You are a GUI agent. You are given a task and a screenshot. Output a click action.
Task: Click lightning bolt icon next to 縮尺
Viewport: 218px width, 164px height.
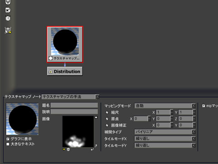tap(107, 113)
